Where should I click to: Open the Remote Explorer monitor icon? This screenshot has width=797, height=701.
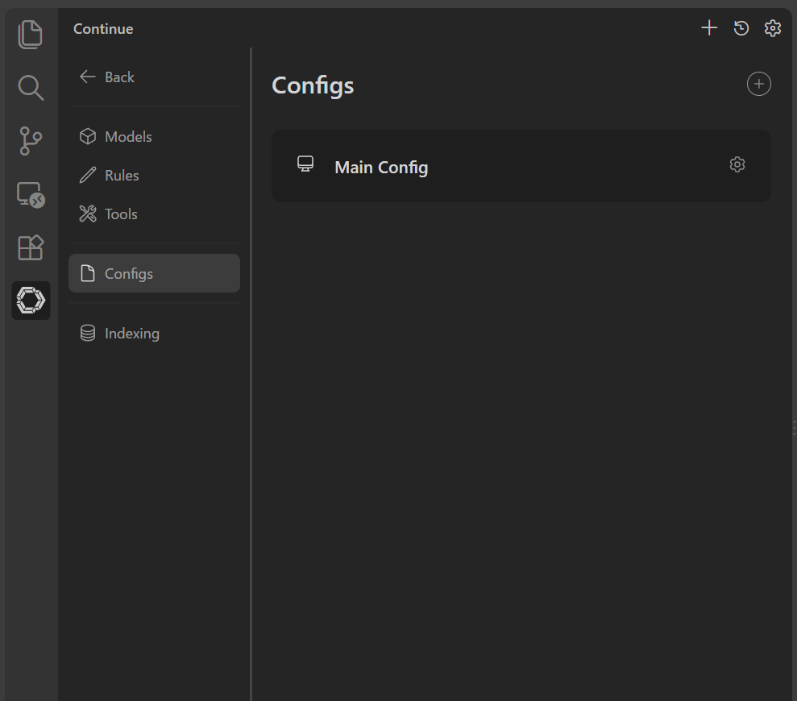31,195
